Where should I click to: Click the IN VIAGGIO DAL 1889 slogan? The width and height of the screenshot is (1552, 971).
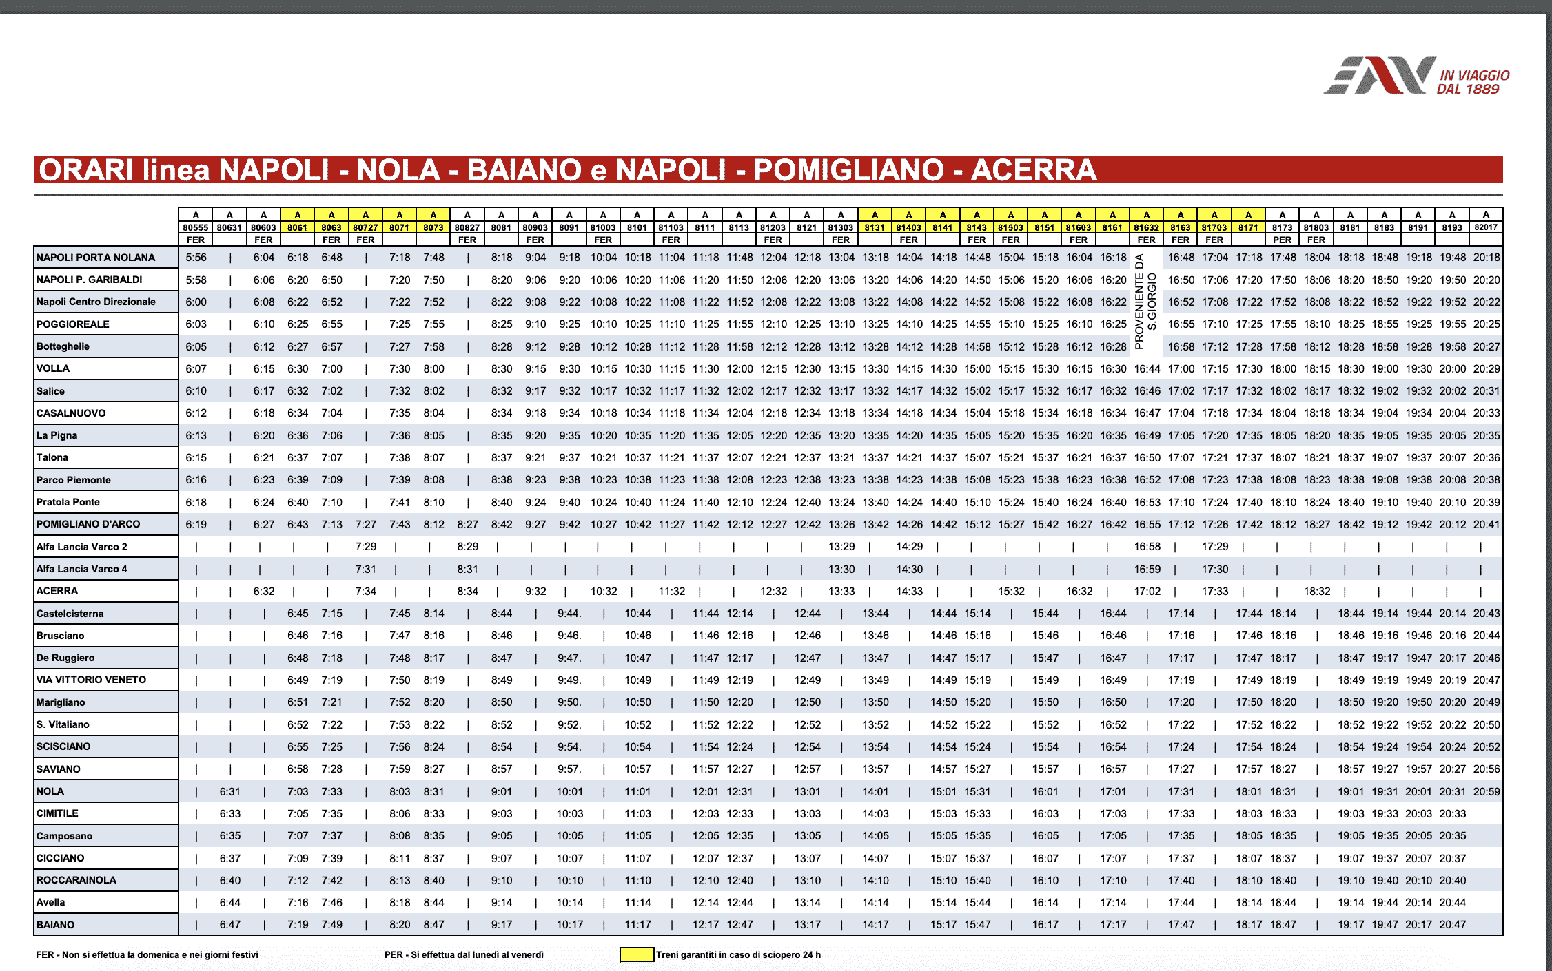point(1473,82)
